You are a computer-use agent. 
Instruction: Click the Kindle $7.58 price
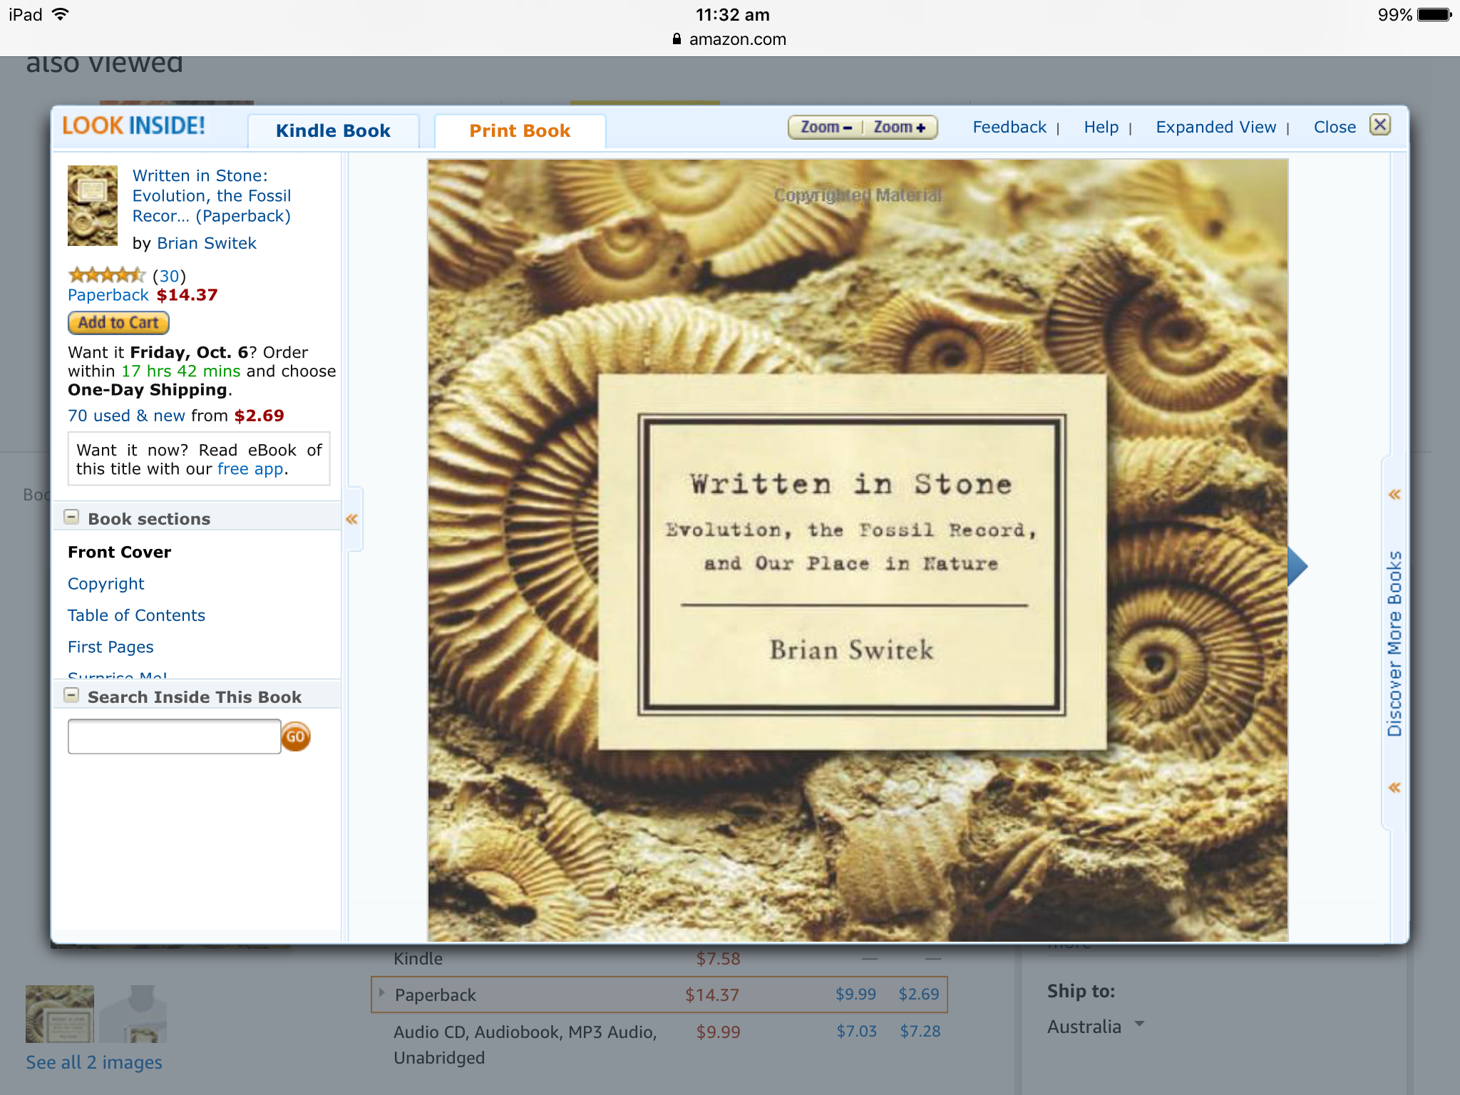click(718, 959)
